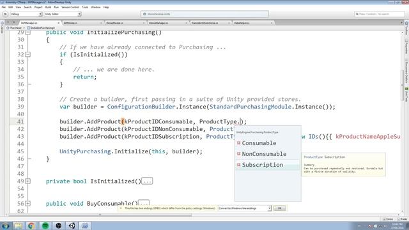Open the Window menu
The width and height of the screenshot is (409, 230).
96,7
